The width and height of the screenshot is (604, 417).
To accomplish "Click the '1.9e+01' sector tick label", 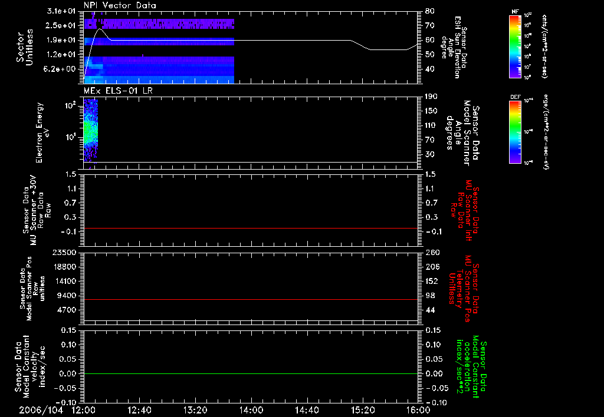I will (61, 40).
